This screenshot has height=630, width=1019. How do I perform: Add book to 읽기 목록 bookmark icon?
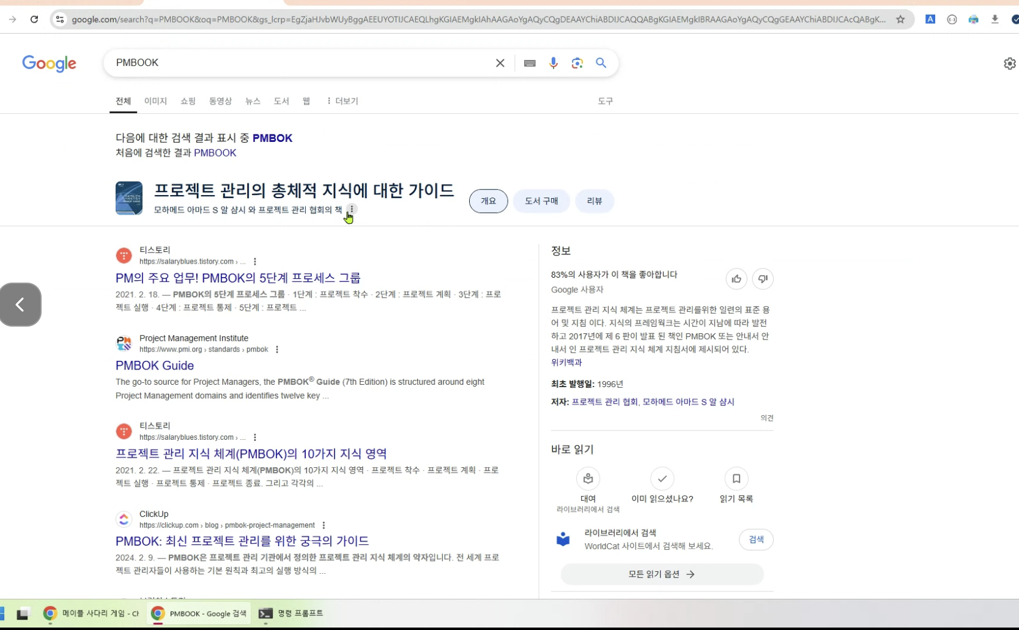click(736, 478)
